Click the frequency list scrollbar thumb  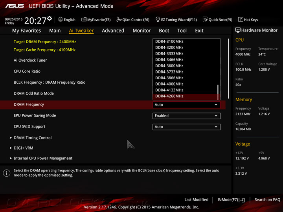(218, 92)
